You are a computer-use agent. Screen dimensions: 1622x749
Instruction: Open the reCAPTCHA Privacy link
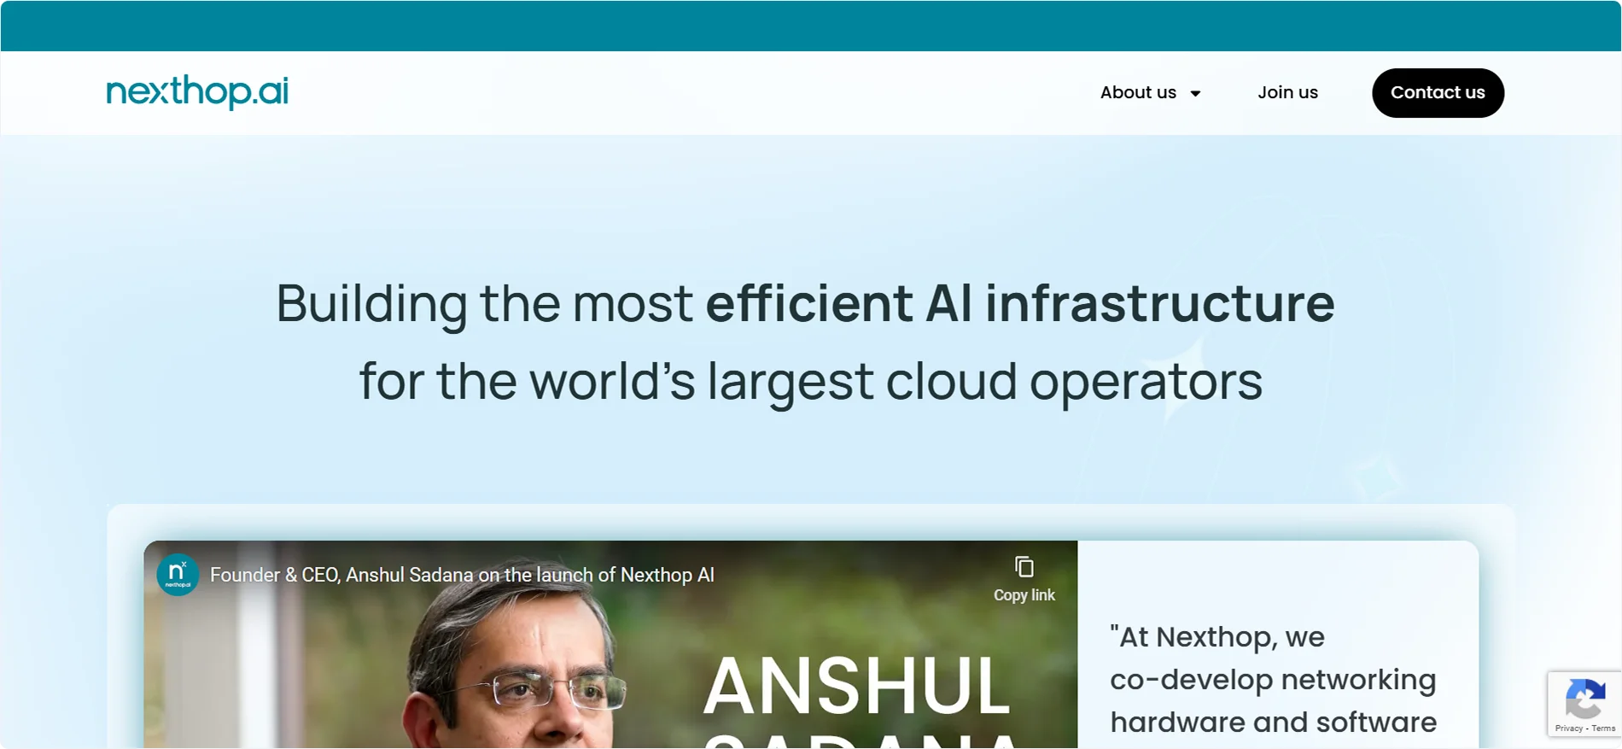tap(1568, 729)
